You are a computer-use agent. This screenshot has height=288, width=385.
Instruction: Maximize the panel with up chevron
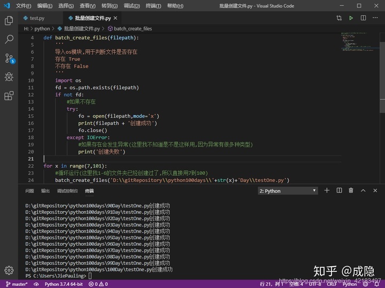coord(363,190)
